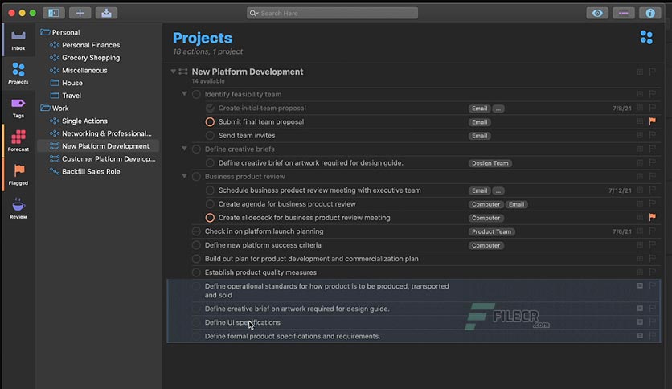
Task: Switch to the Tags perspective
Action: [18, 108]
